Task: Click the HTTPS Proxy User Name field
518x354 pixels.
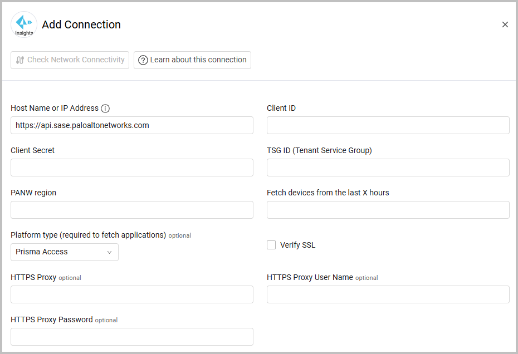Action: tap(388, 294)
